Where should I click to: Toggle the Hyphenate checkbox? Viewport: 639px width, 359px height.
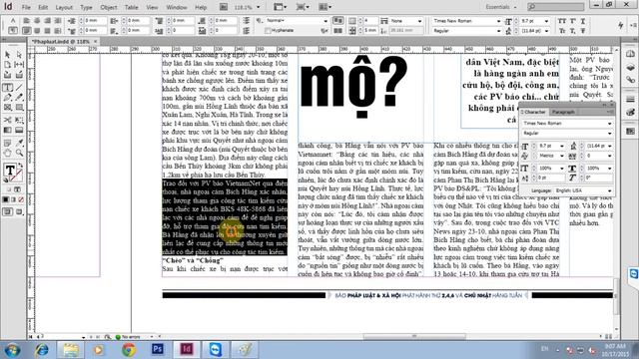point(268,31)
